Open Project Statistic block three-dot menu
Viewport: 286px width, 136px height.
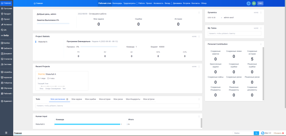[199, 36]
